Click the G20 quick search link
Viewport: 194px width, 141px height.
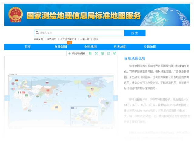pyautogui.click(x=95, y=39)
